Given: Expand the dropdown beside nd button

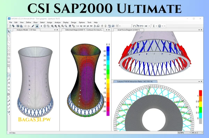Looking at the screenshot, I should (149, 26).
